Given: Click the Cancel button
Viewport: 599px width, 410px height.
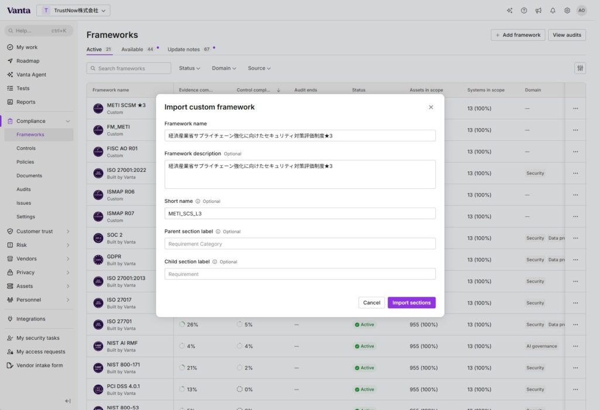Looking at the screenshot, I should pyautogui.click(x=371, y=303).
